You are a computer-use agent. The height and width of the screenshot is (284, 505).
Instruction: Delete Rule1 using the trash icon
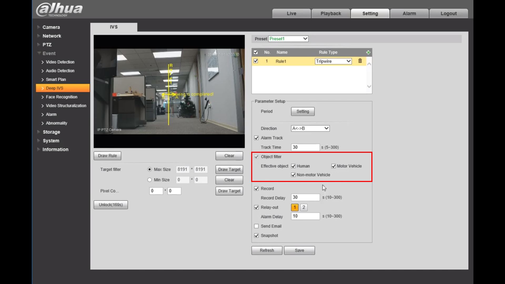coord(360,61)
